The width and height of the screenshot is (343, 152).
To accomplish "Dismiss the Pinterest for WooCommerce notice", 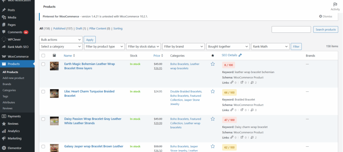I will point(325,16).
